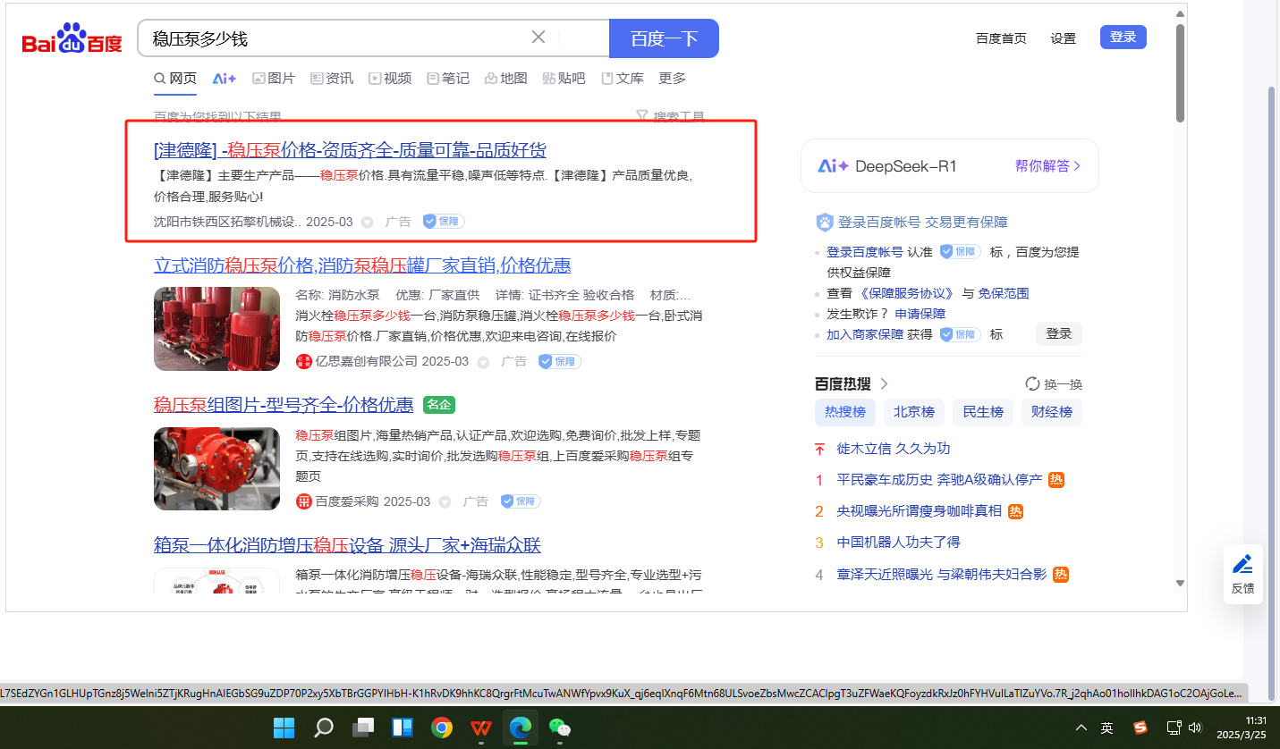Select the 北京榜 hot search tab
Screen dimensions: 1280x749
(914, 412)
